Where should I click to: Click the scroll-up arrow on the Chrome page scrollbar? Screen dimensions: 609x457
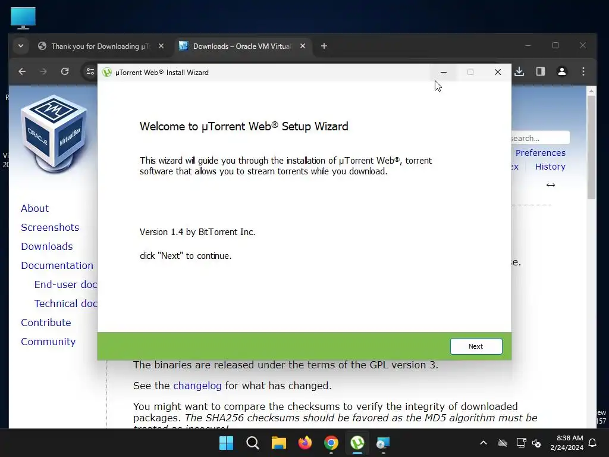[591, 91]
